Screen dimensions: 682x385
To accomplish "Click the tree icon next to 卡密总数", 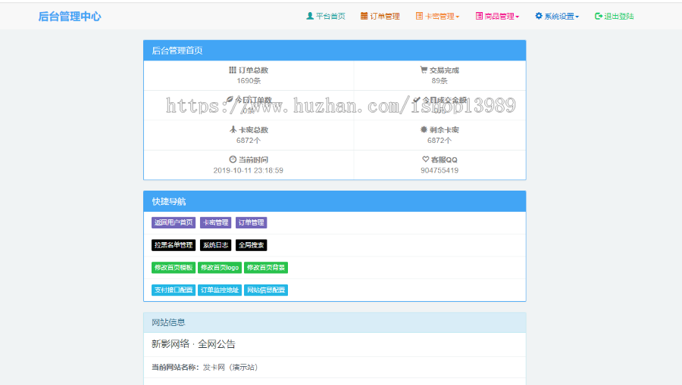I will pos(233,129).
